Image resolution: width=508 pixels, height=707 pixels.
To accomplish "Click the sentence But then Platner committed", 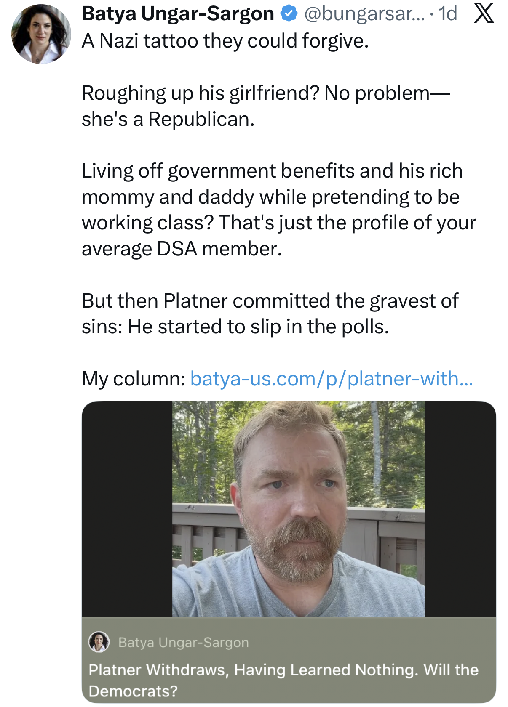I will (x=270, y=314).
